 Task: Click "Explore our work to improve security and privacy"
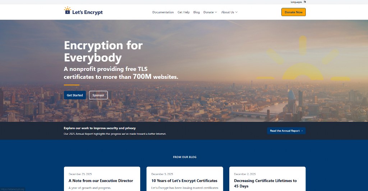[x=100, y=128]
